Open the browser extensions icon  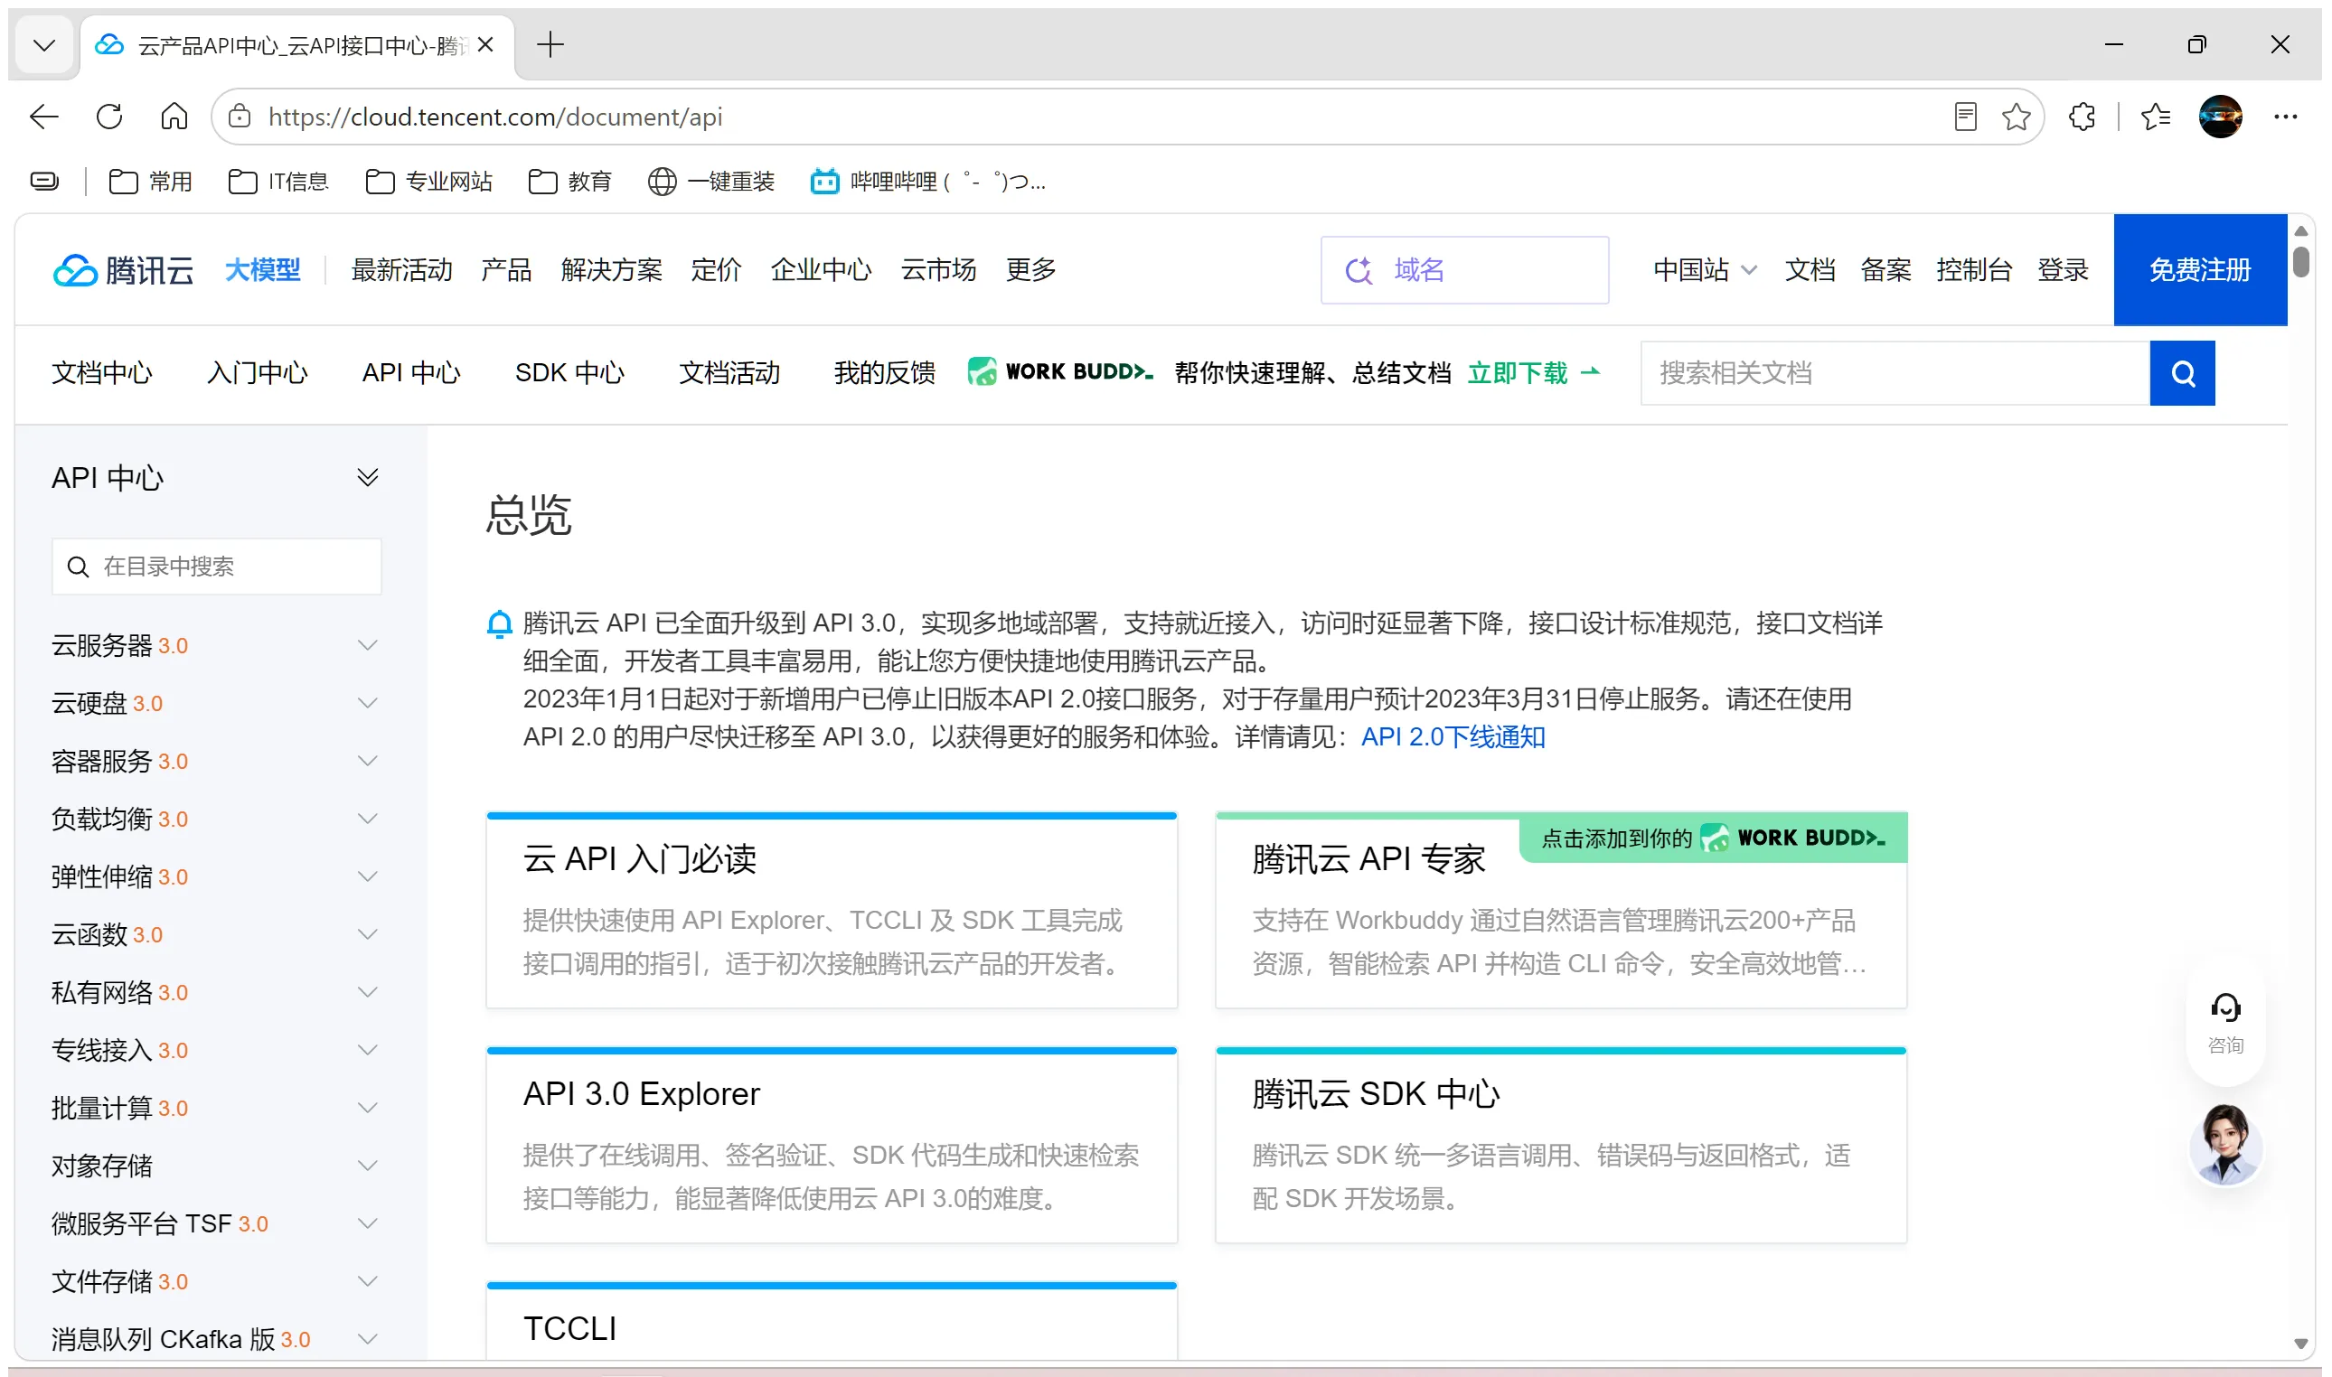pos(2082,117)
